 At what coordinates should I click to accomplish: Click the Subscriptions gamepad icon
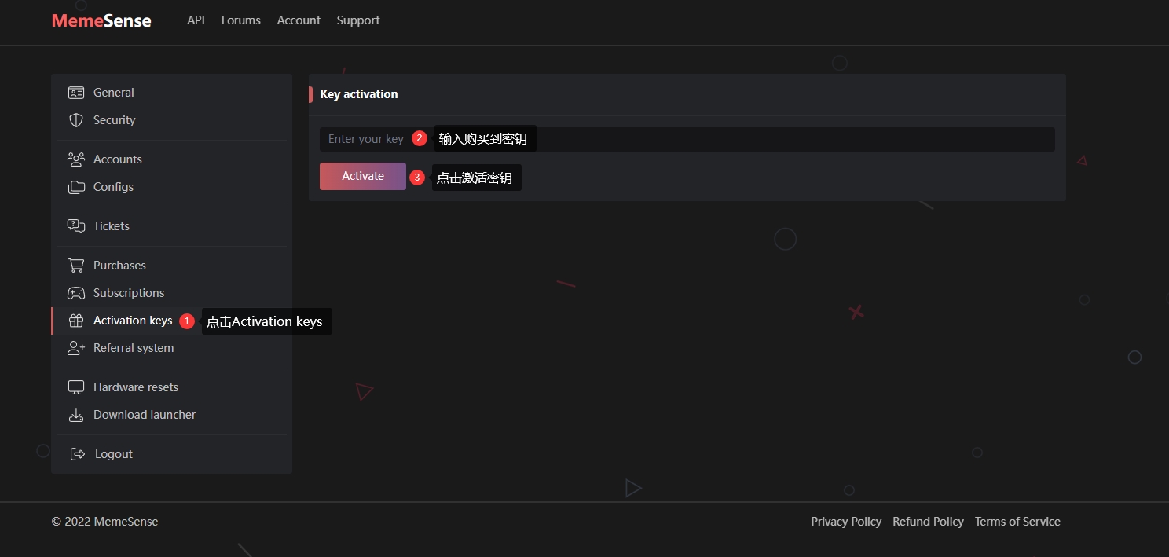(x=76, y=293)
